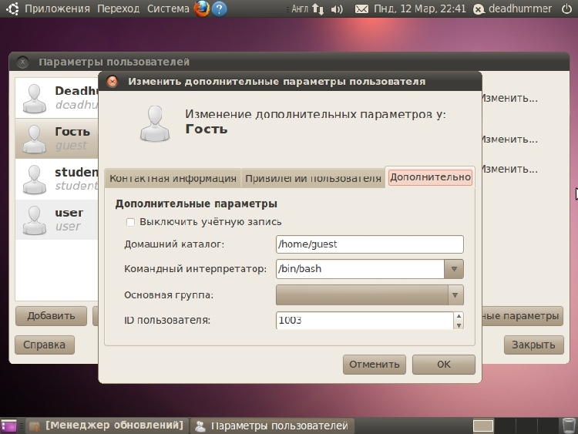
Task: Click the 'Домашний каталог' text field
Action: [x=369, y=244]
